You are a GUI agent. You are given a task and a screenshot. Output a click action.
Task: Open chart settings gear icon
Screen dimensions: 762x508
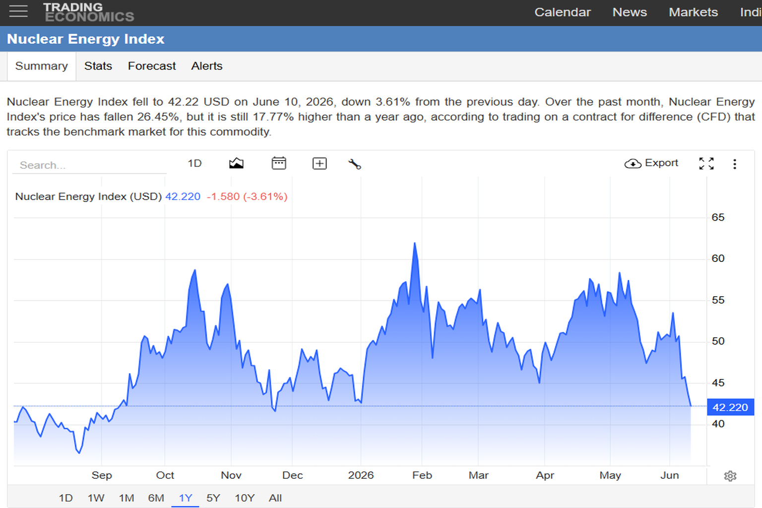click(730, 476)
